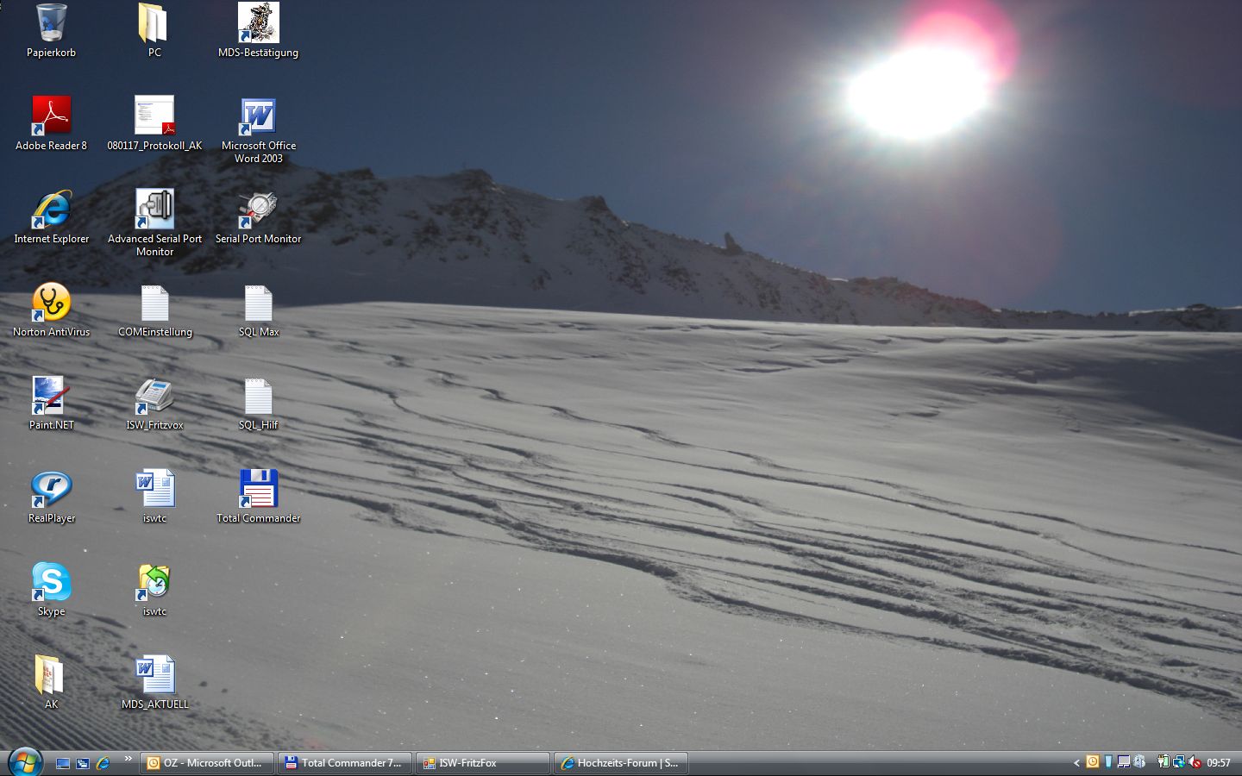Switch to OZ - Microsoft Outlook taskbar window
Viewport: 1242px width, 776px height.
point(207,763)
